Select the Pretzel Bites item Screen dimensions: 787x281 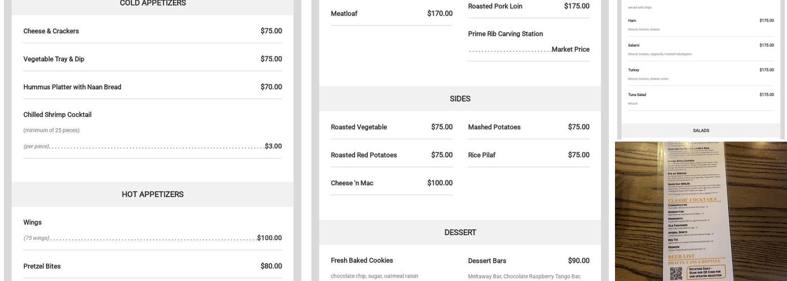42,266
